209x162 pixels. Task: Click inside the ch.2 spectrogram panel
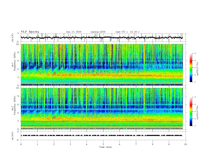tap(102, 109)
